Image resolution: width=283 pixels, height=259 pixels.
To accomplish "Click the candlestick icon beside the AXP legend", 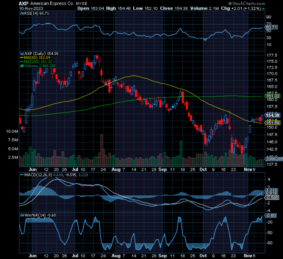I will (x=22, y=53).
